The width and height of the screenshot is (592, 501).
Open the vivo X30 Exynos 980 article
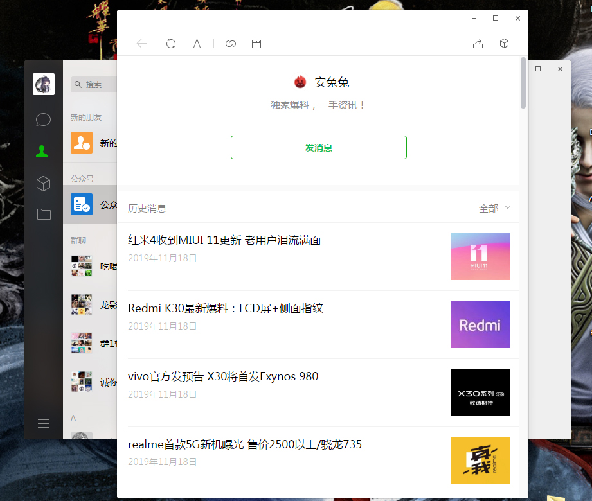click(x=223, y=376)
